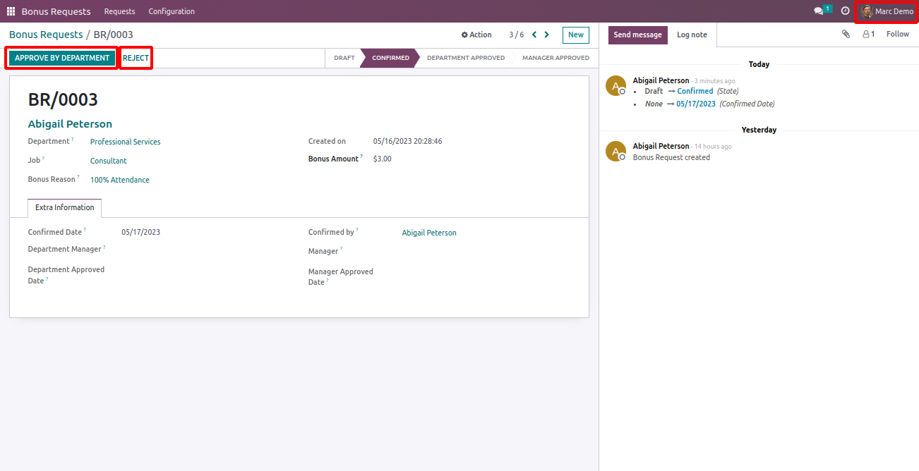Open the Configuration menu
919x471 pixels.
coord(172,11)
